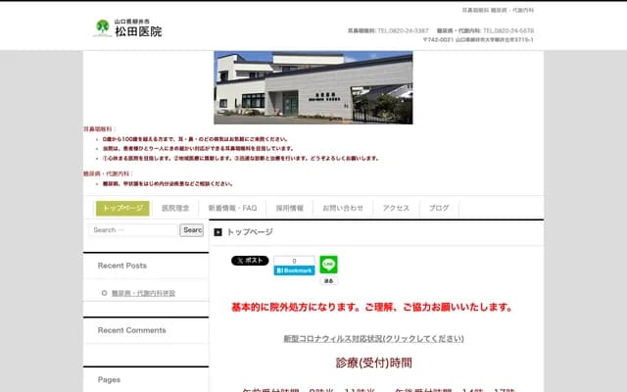Open the トップページ menu tab
This screenshot has height=392, width=627.
click(x=122, y=208)
